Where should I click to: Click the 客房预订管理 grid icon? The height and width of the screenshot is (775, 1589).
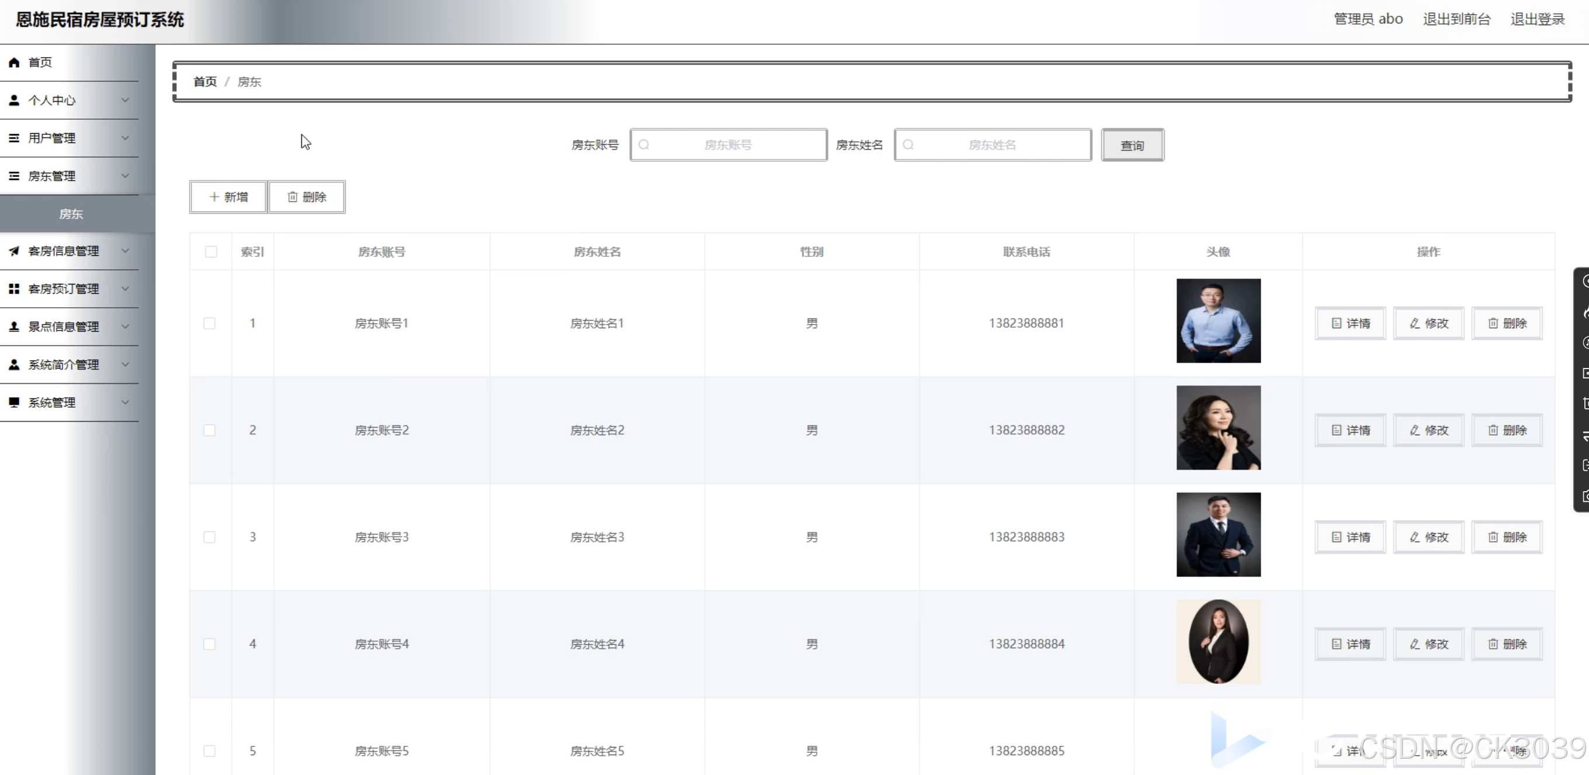[14, 289]
